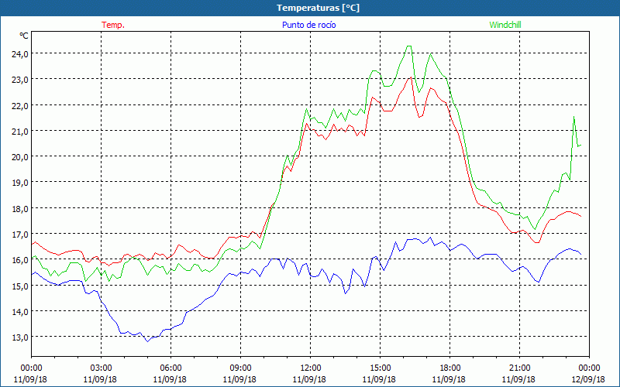
Task: Click the 24,0 y-axis value
Action: [x=20, y=53]
